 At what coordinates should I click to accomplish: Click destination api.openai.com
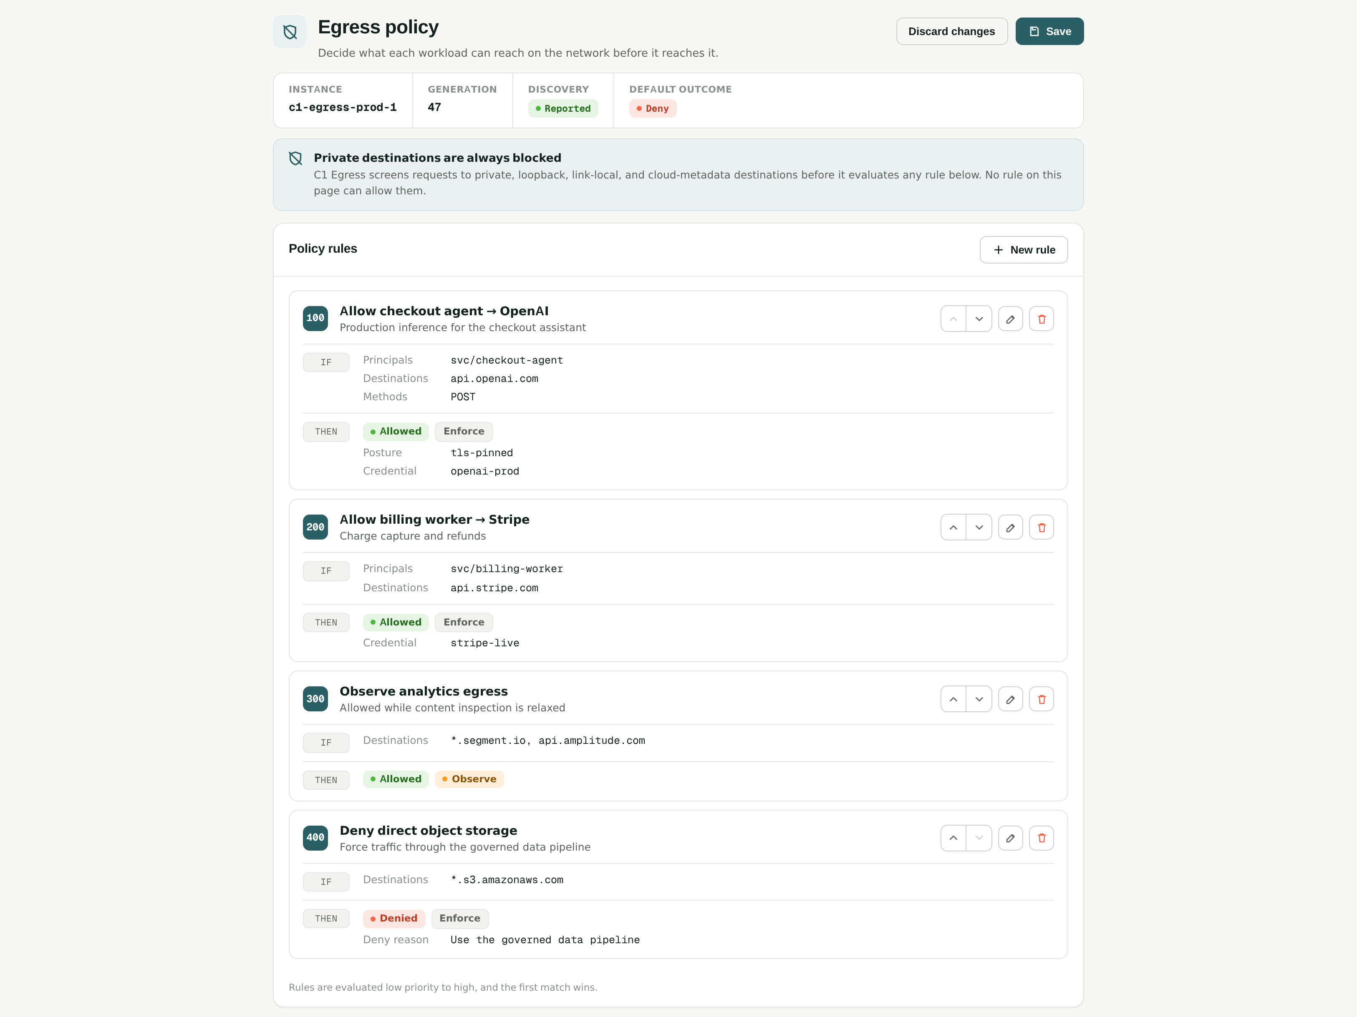tap(494, 379)
